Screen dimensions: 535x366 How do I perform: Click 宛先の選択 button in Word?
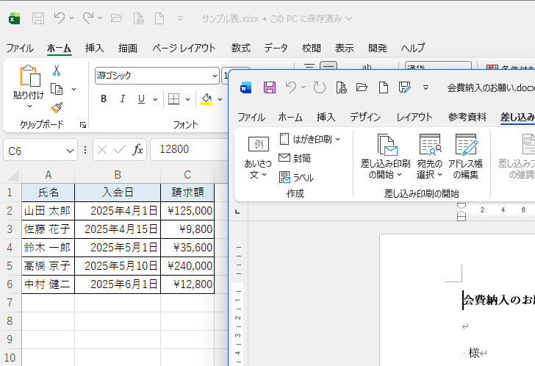pyautogui.click(x=430, y=157)
